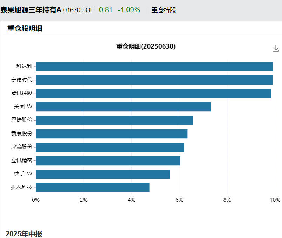The height and width of the screenshot is (238, 282).
Task: Click the 2% axis tick label
Action: [x=84, y=200]
